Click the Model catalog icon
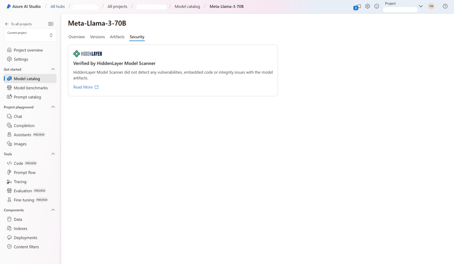 9,79
